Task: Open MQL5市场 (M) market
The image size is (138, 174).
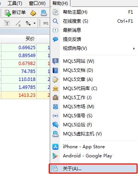Action: point(94,107)
